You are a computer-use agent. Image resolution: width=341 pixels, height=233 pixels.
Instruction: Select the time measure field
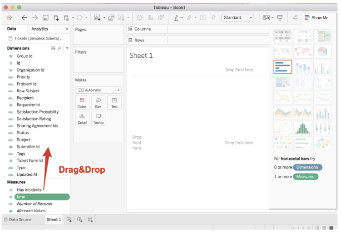[x=42, y=196]
